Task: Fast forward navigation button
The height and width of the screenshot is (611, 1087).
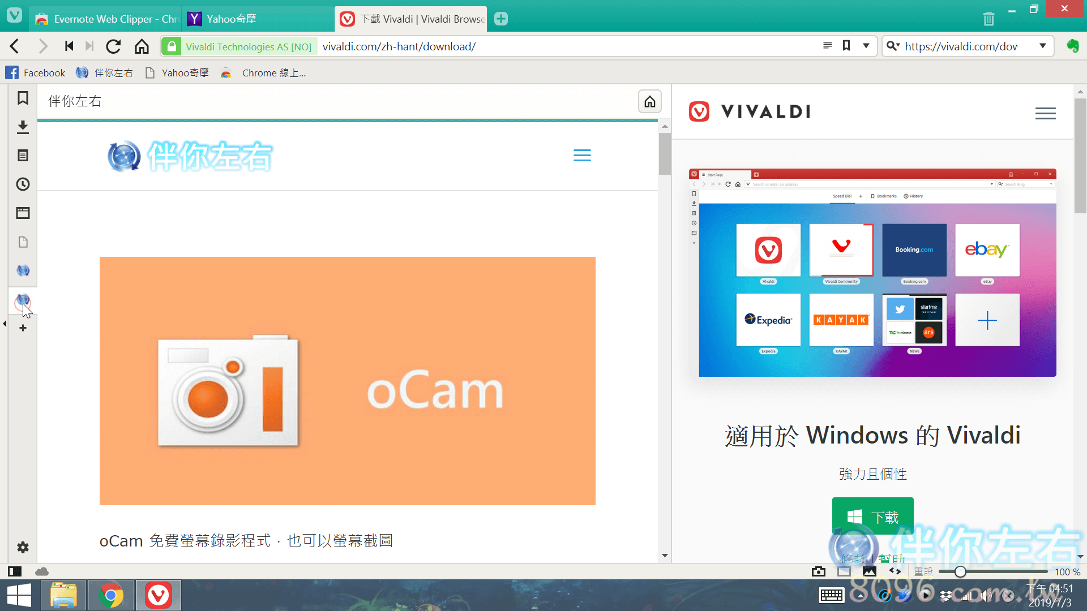Action: 89,46
